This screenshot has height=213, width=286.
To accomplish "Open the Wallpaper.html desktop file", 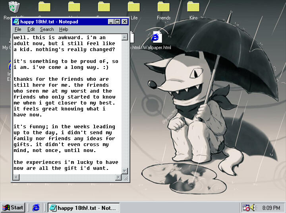I will point(157,38).
